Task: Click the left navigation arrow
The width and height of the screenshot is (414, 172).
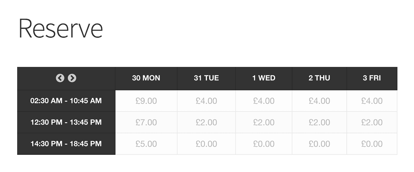Action: pos(60,78)
